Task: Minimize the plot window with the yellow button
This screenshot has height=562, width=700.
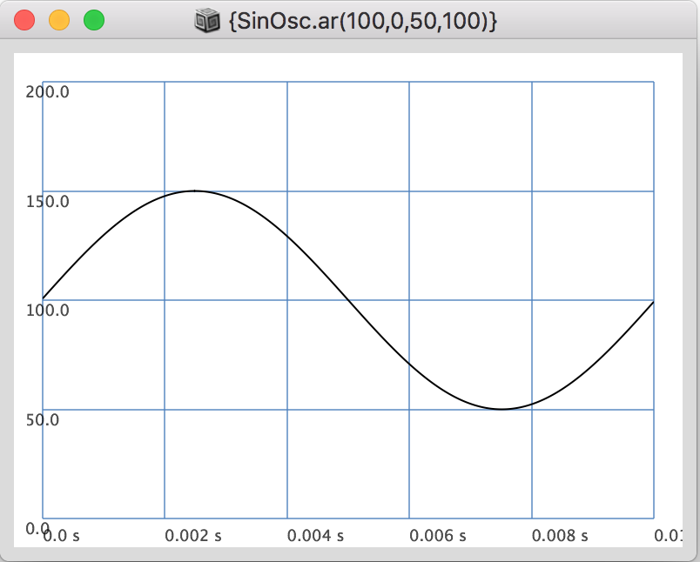Action: (x=59, y=20)
